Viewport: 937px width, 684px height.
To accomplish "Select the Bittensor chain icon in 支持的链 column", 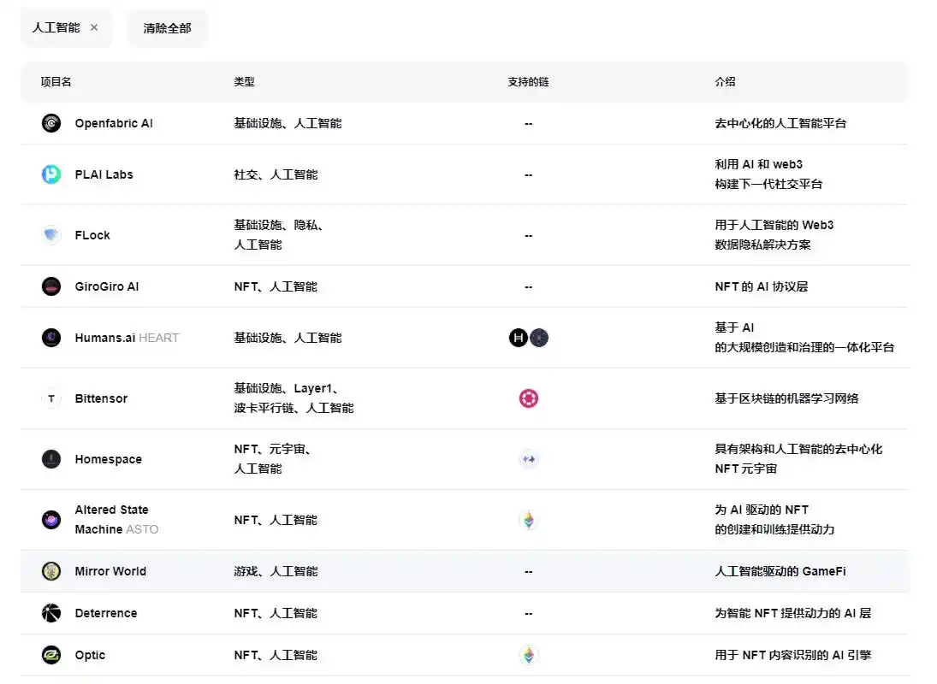I will point(528,398).
